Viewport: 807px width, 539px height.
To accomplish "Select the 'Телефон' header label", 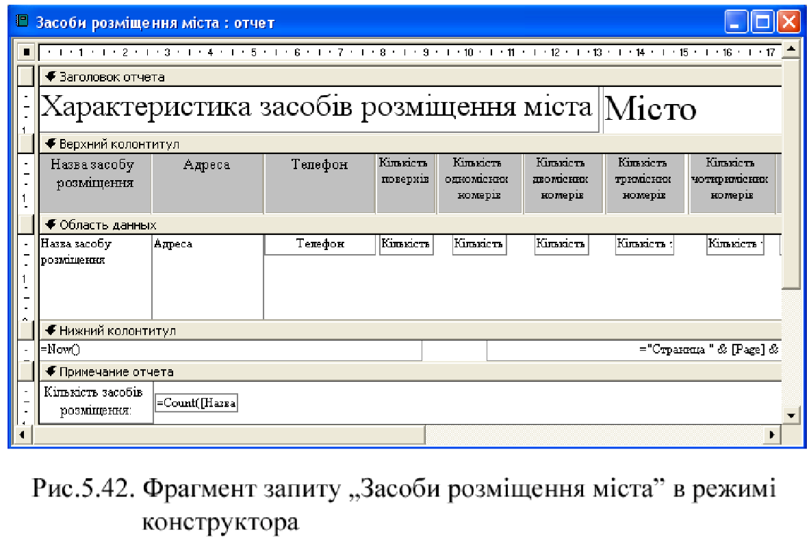I will click(x=319, y=184).
